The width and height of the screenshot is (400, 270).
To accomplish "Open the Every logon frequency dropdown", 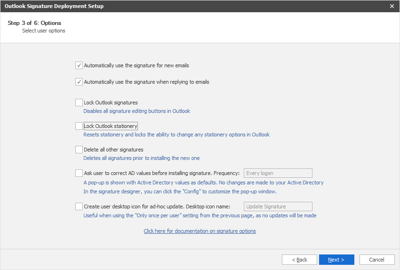I will coord(278,173).
